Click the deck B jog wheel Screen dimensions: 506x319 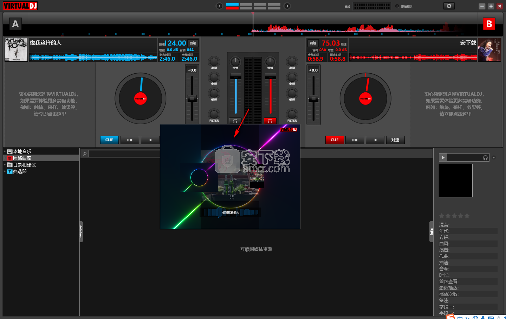coord(365,99)
